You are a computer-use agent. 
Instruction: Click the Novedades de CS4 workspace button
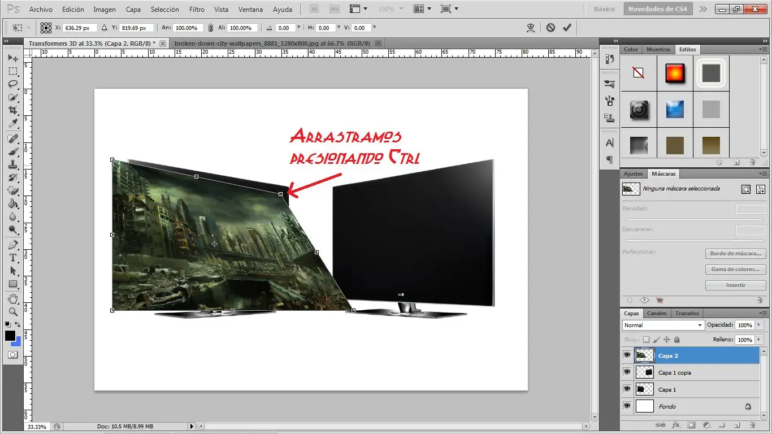click(658, 9)
